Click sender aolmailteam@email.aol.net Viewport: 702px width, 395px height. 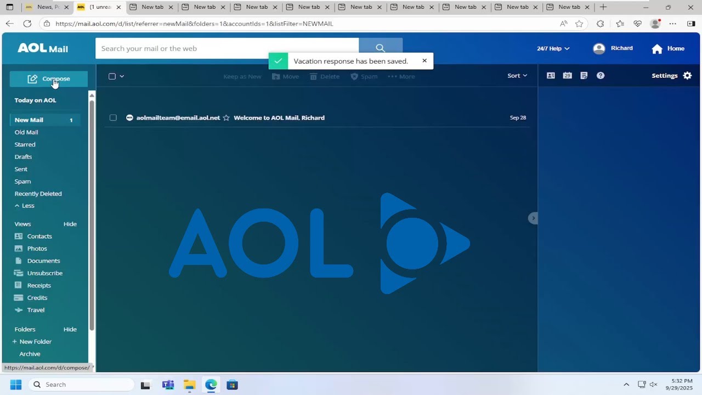(x=178, y=117)
